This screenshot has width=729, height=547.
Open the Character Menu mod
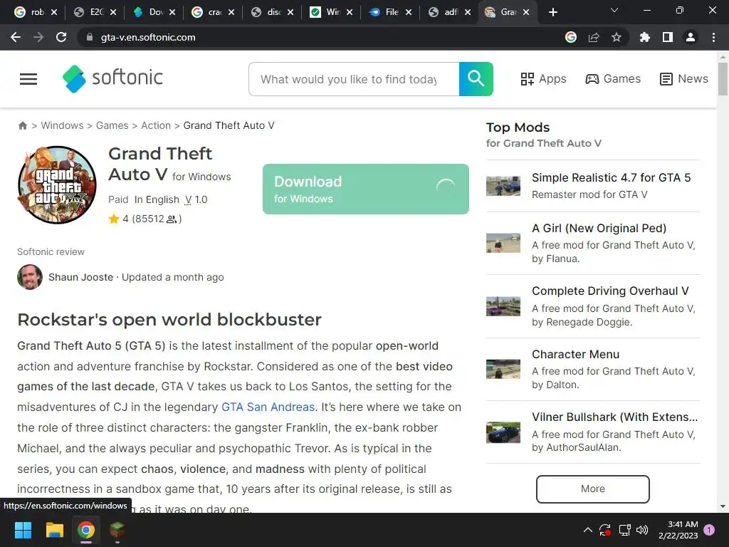(575, 355)
